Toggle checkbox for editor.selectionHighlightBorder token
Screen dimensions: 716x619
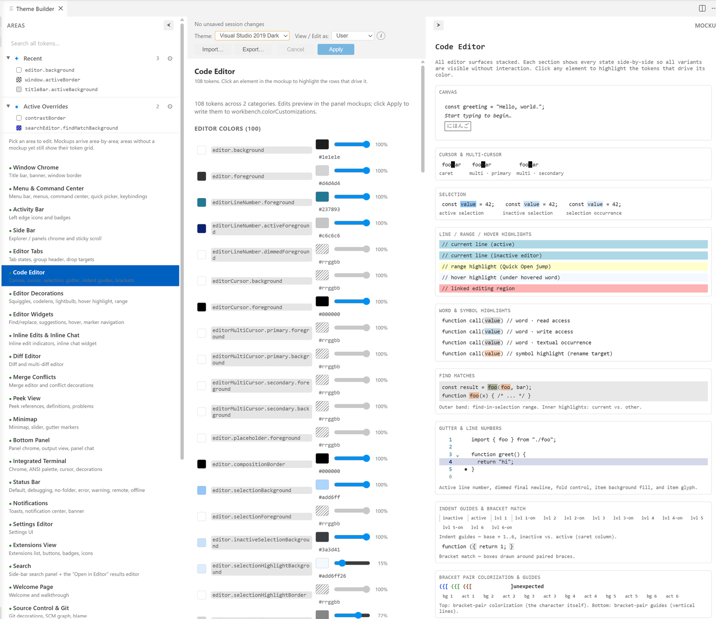click(x=202, y=595)
